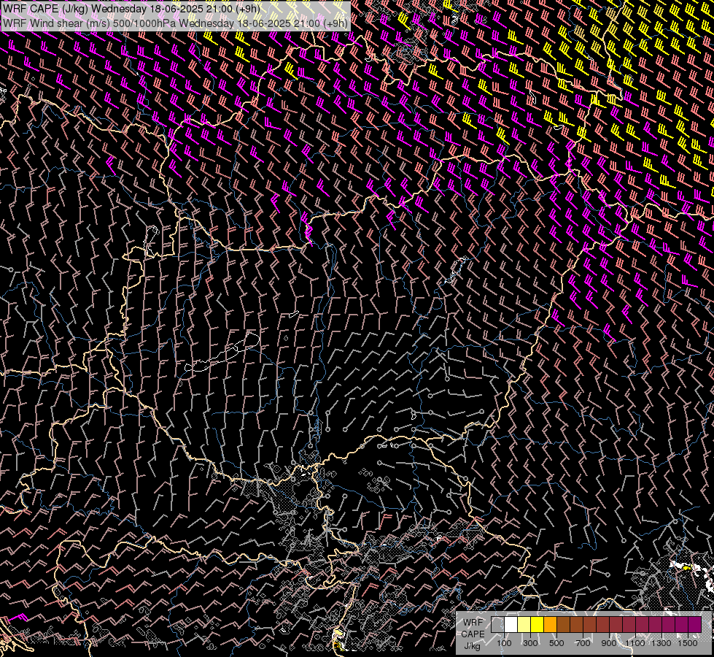Select the bright yellow 300–400 legend swatch

coord(537,625)
